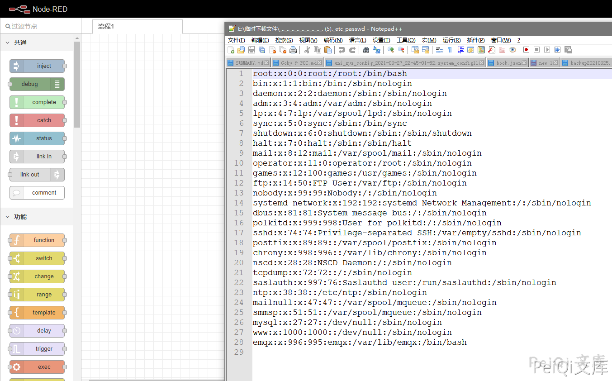Click the Print icon in the toolbar
The height and width of the screenshot is (381, 612).
(x=293, y=50)
